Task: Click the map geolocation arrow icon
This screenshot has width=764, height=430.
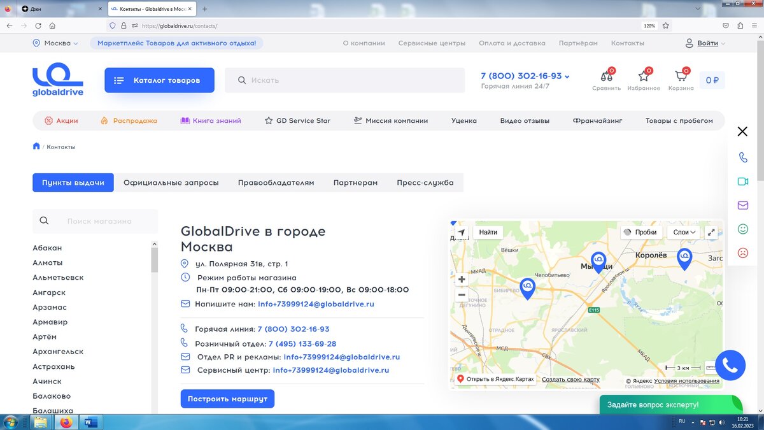Action: tap(461, 232)
